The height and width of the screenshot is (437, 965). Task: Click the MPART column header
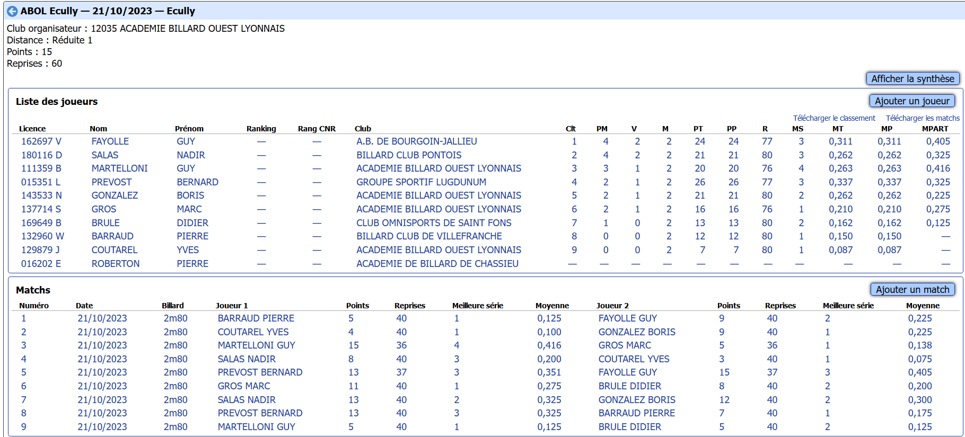[x=935, y=129]
